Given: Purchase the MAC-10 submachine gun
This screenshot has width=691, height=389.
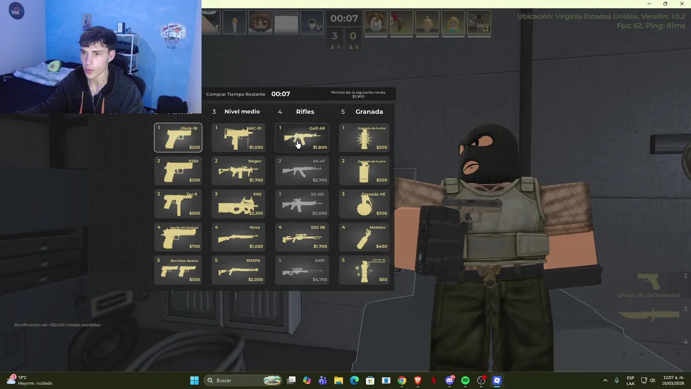Looking at the screenshot, I should pos(238,138).
